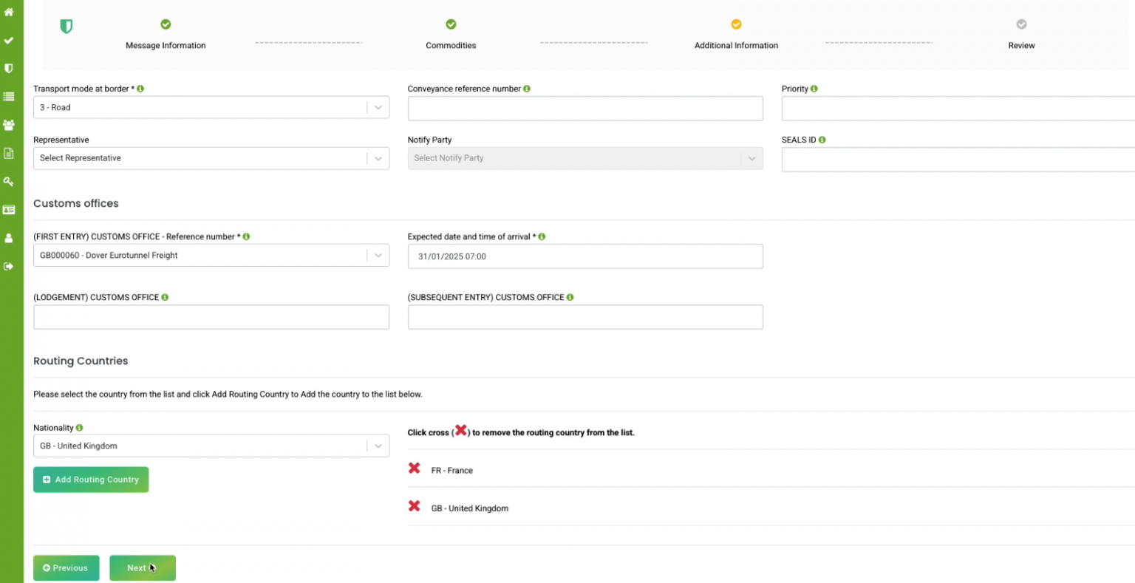Click the yellow Additional Information progress indicator
Image resolution: width=1135 pixels, height=583 pixels.
736,24
